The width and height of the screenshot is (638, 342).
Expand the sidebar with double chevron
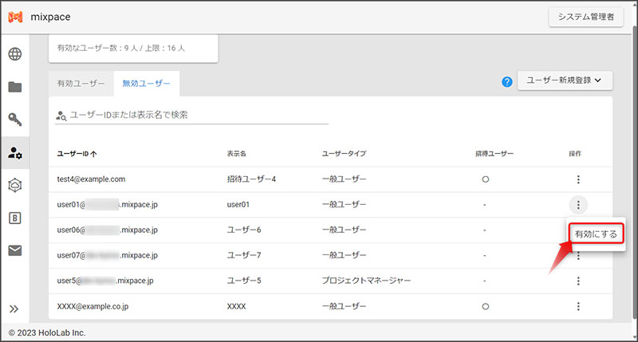tap(14, 309)
